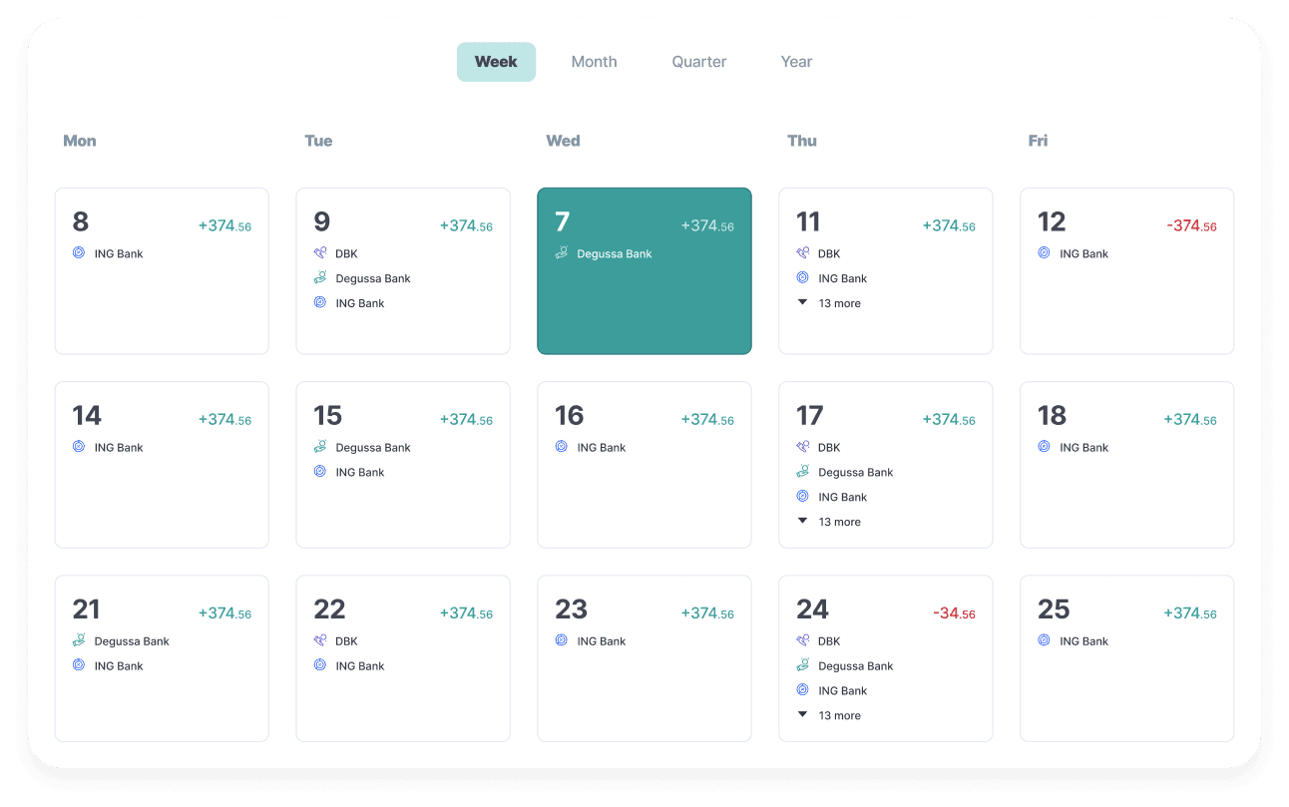Click ING Bank icon on day 12
The image size is (1289, 807).
tap(1045, 253)
